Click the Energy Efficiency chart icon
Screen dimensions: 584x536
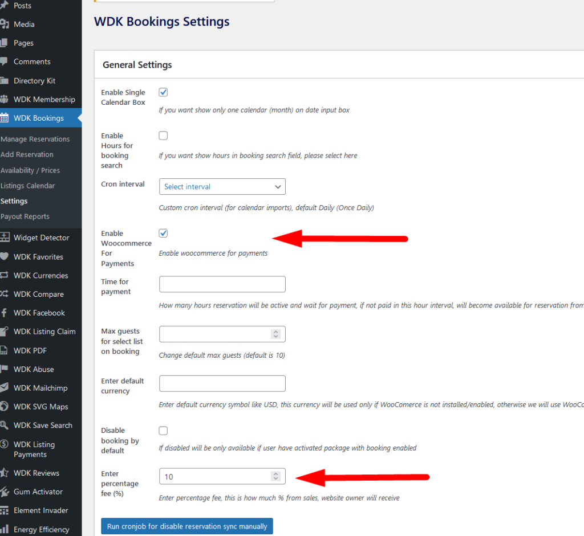point(4,529)
